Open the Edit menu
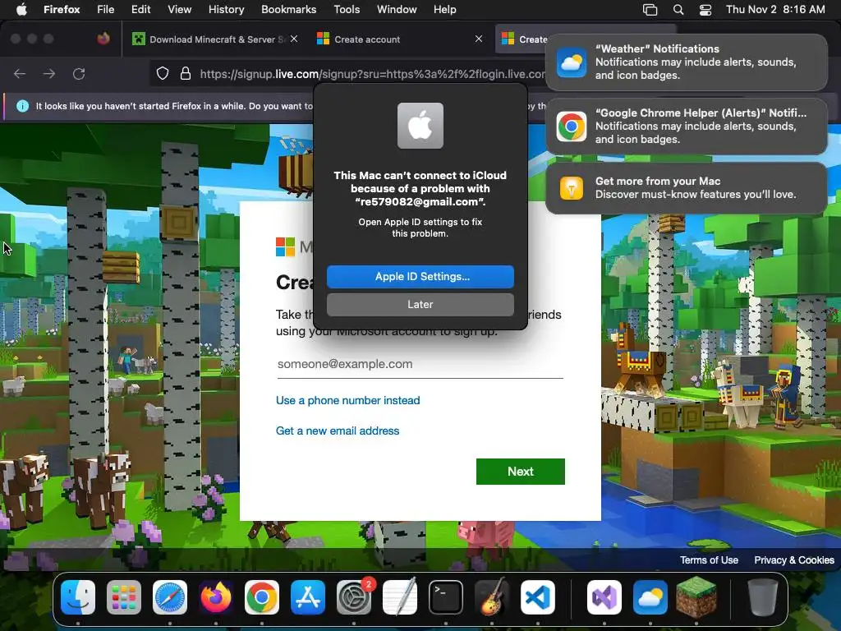The height and width of the screenshot is (631, 841). click(x=141, y=9)
